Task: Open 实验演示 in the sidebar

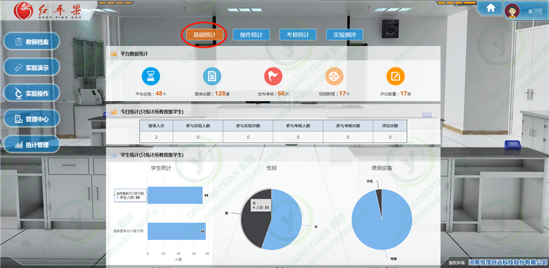Action: 32,68
